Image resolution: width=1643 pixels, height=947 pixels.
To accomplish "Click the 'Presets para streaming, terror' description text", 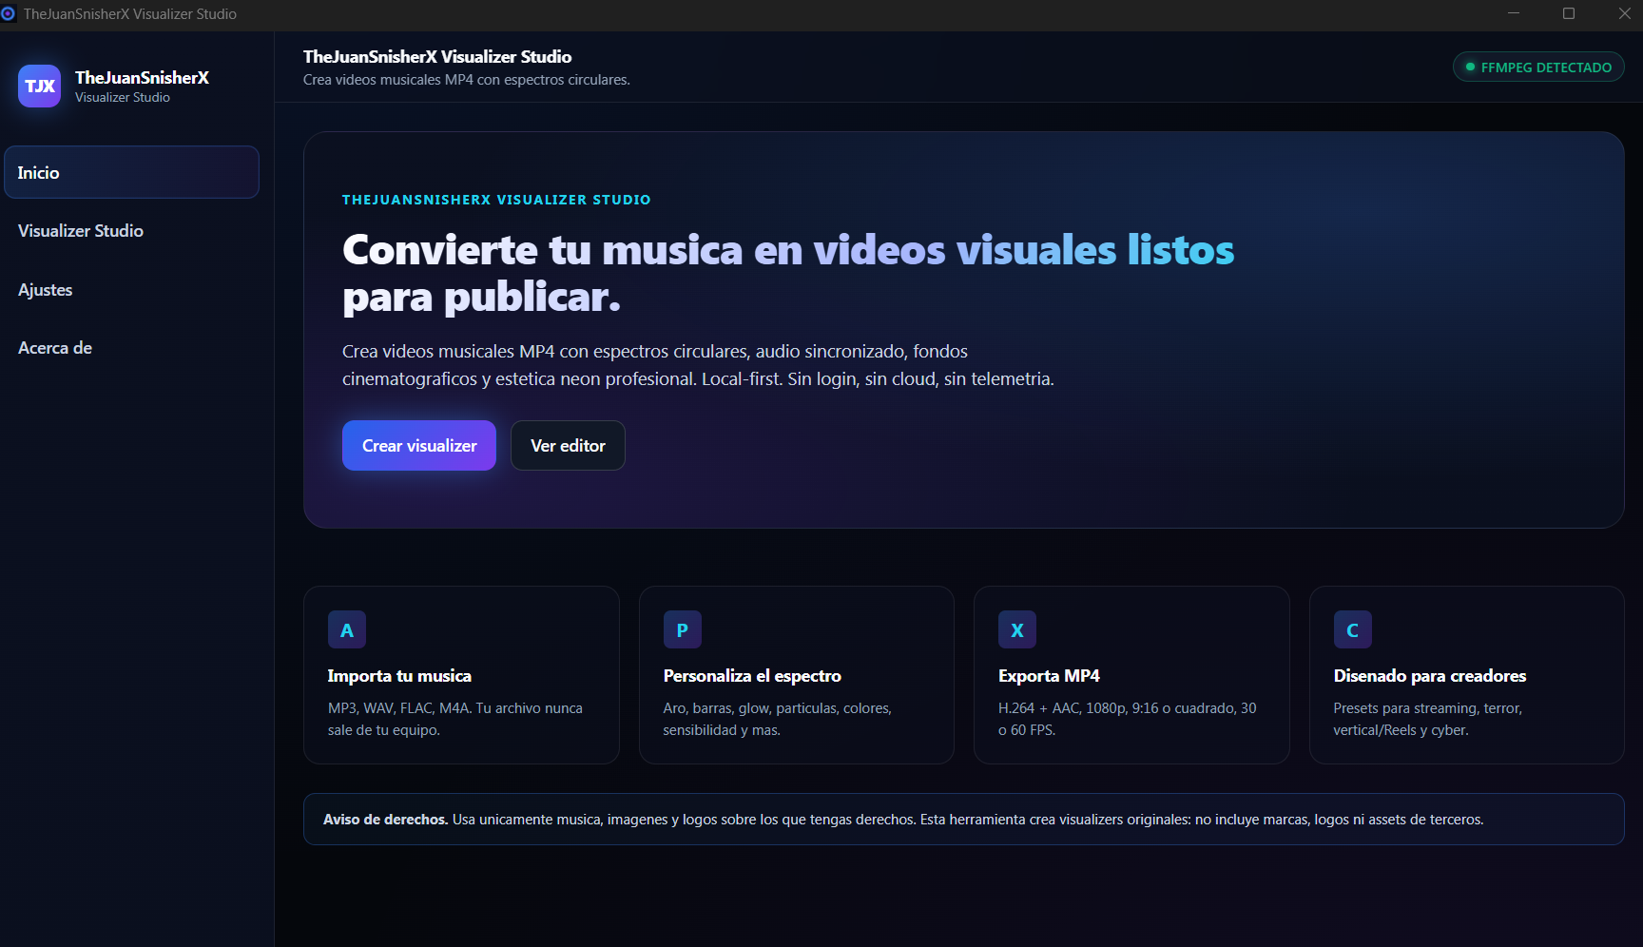I will pyautogui.click(x=1428, y=719).
